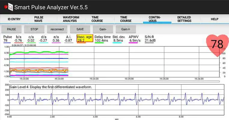Click the blue differentiated pulse waveform trace
This screenshot has height=120, width=229.
point(117,99)
